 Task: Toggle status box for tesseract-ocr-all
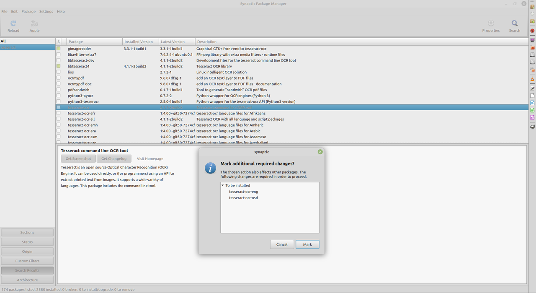(59, 119)
